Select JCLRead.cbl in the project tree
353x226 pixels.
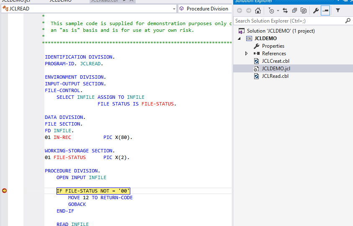(x=275, y=76)
